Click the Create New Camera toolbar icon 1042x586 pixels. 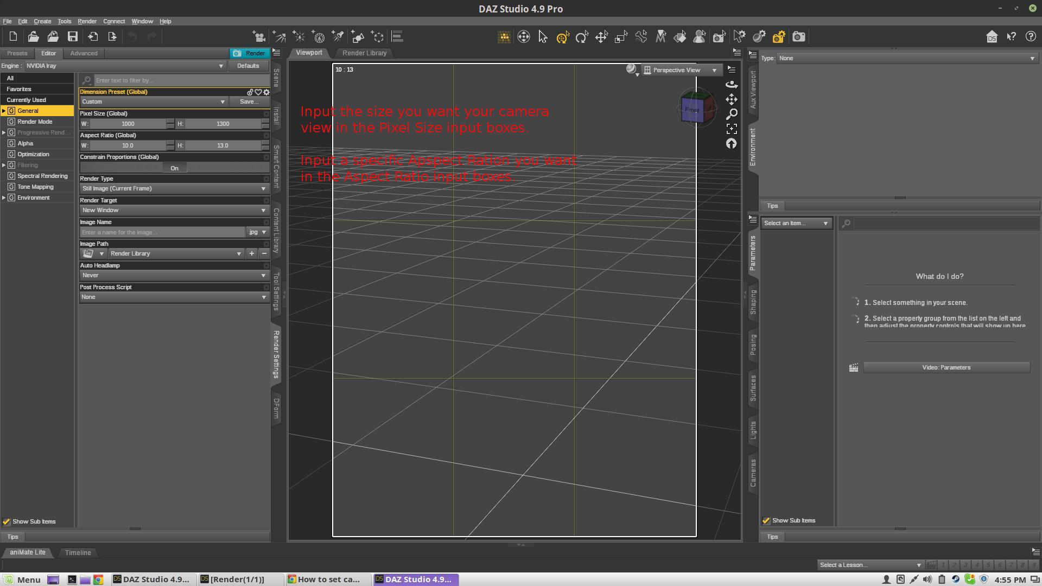tap(259, 37)
